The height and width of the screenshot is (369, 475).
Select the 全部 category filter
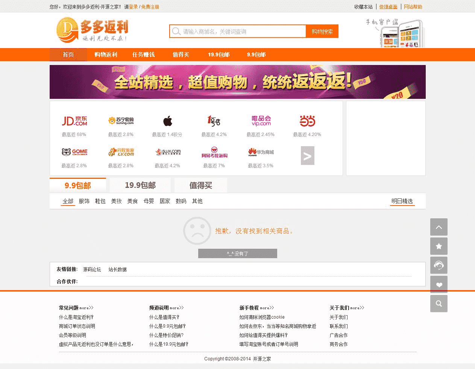[x=68, y=201]
